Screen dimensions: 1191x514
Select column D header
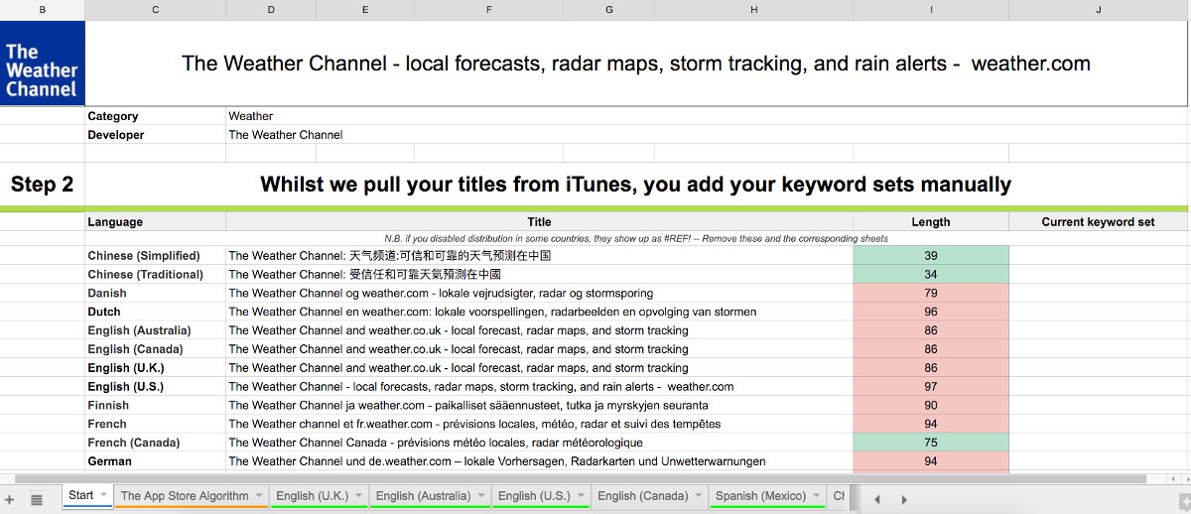pyautogui.click(x=271, y=10)
